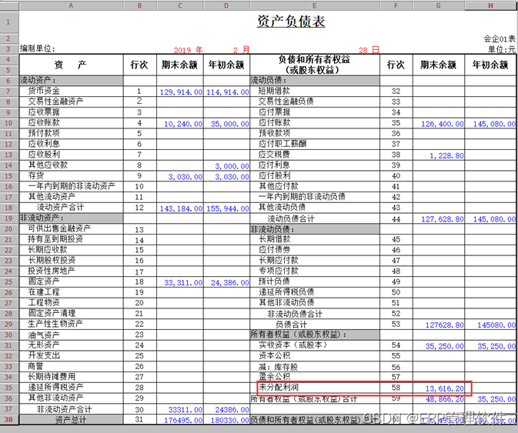Select the 短期借款 row label
518x433 pixels.
(274, 91)
